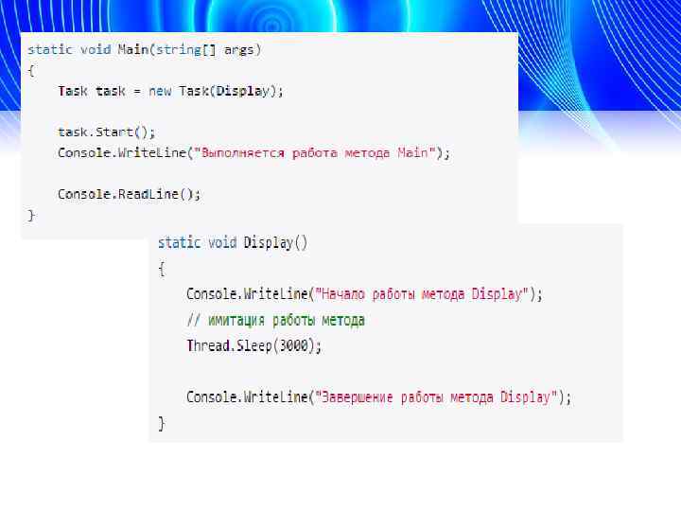Click 'Display' argument inside Task constructor
This screenshot has height=511, width=681.
tap(243, 91)
